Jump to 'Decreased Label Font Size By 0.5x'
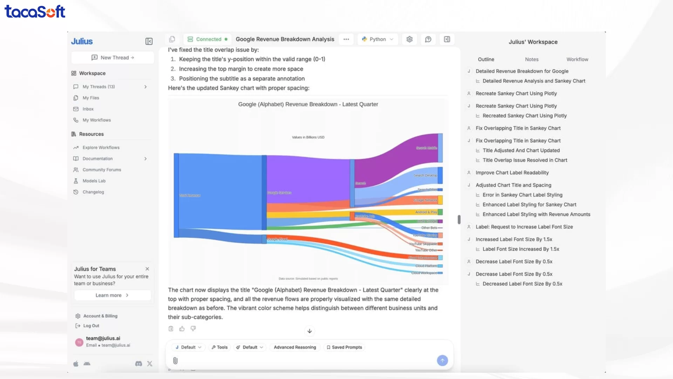The image size is (673, 379). [x=522, y=284]
